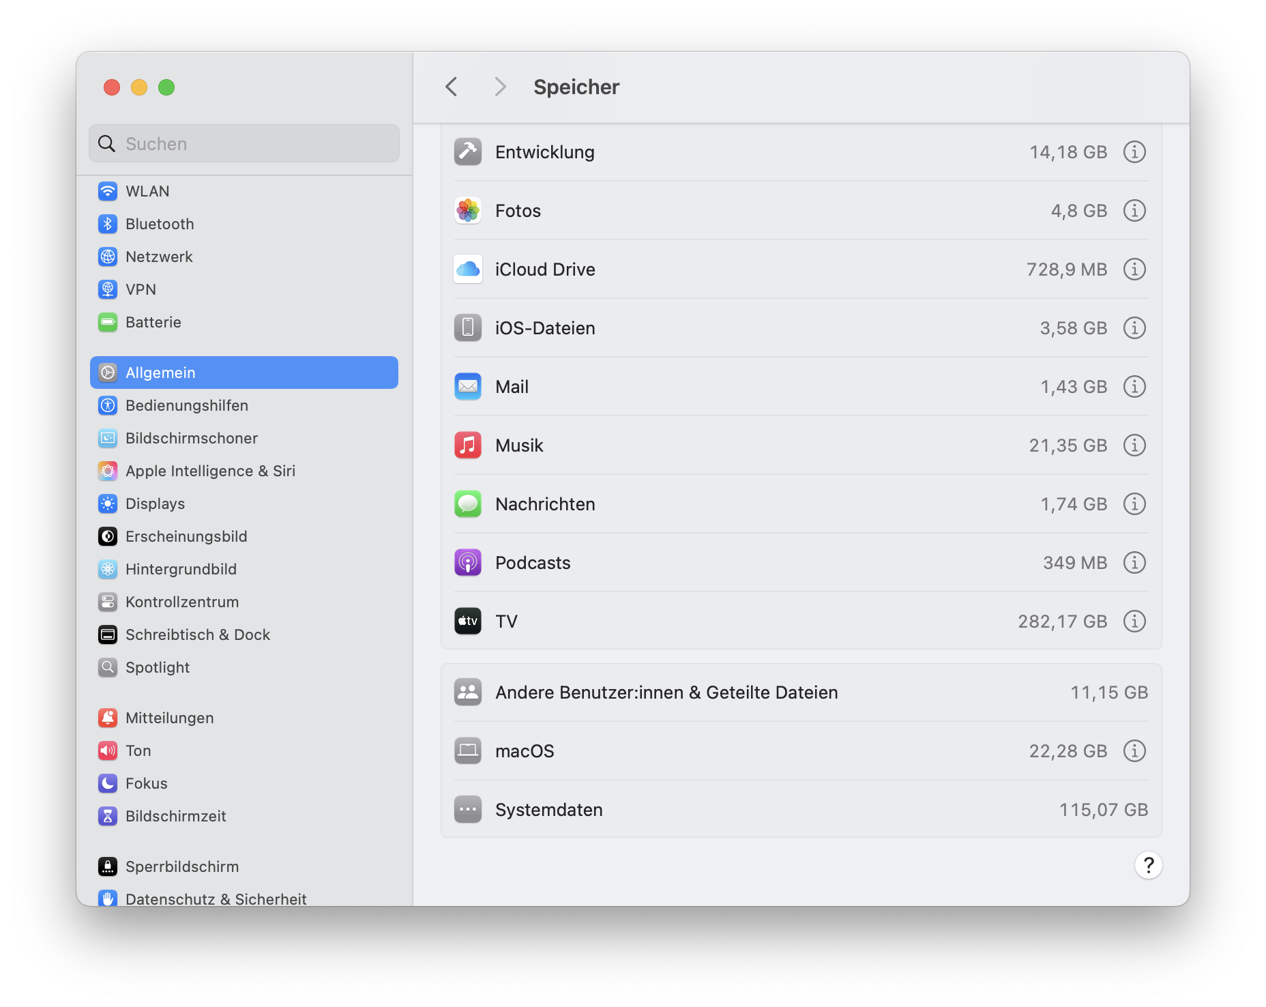Select Displays in the sidebar

pyautogui.click(x=244, y=503)
